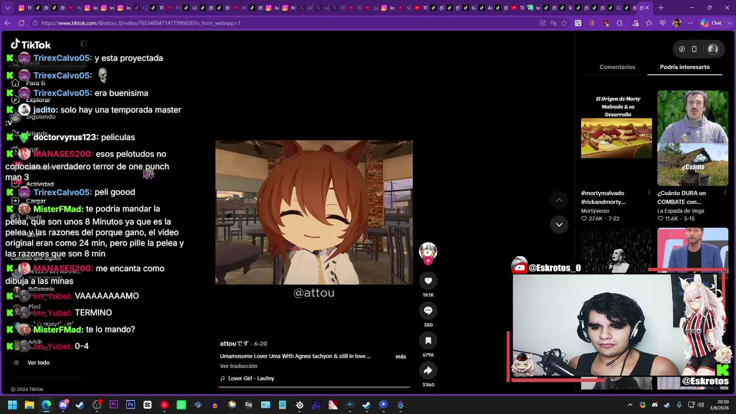Open a new browser tab with plus
Image resolution: width=736 pixels, height=414 pixels.
pos(661,8)
